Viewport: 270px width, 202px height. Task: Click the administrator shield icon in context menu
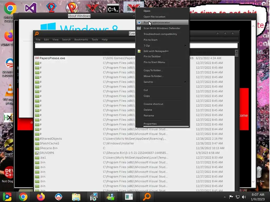point(139,23)
